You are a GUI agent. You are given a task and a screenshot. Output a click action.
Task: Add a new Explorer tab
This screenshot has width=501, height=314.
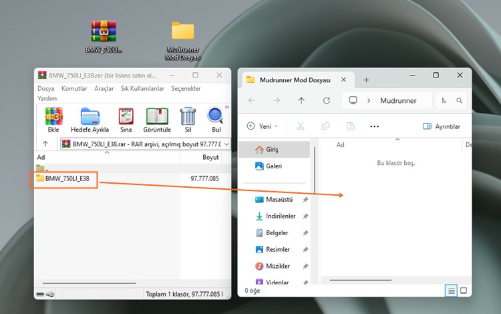click(367, 80)
